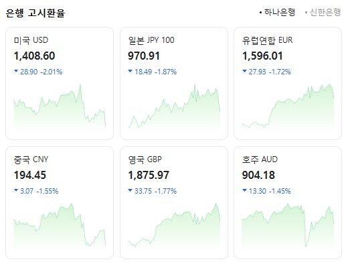Click the USD down-arrow icon beside 28.90

[x=16, y=71]
